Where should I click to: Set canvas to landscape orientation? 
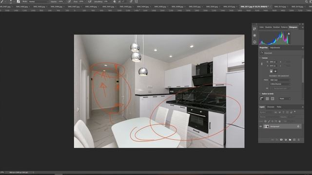coord(275,71)
